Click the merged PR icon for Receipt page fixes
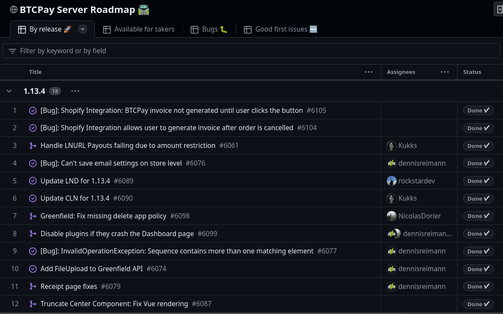Image resolution: width=503 pixels, height=314 pixels. [x=33, y=286]
